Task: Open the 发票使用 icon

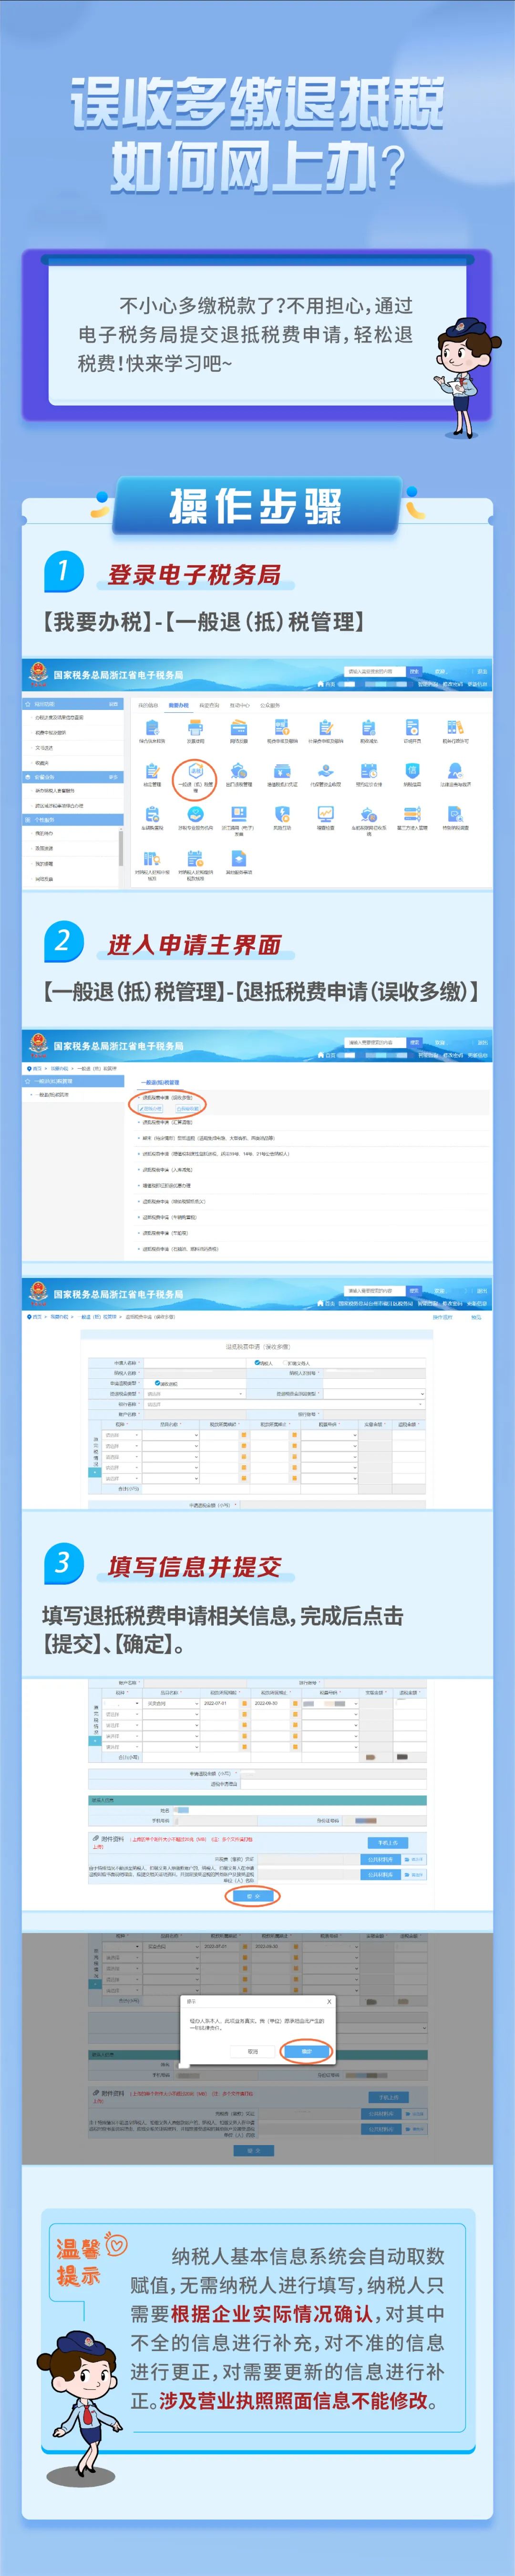Action: [195, 730]
